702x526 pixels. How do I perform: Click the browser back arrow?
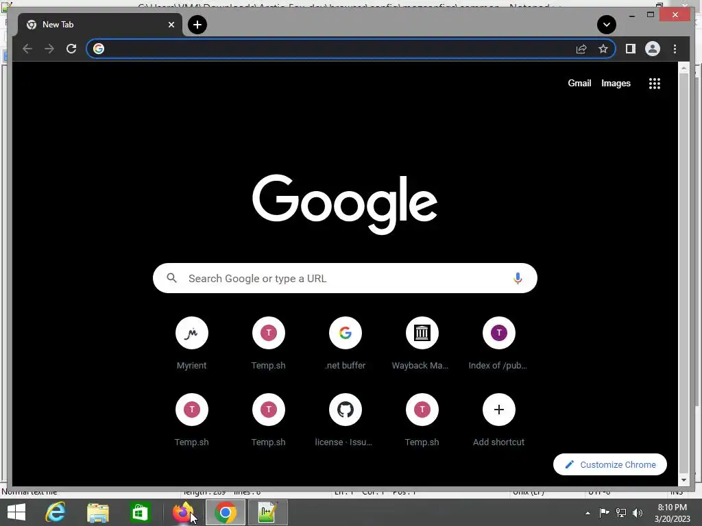point(27,49)
